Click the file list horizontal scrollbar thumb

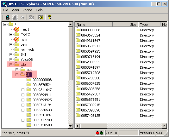click(93, 126)
